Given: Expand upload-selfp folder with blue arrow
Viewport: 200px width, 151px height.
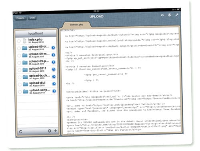Looking at the screenshot, I should tap(54, 91).
